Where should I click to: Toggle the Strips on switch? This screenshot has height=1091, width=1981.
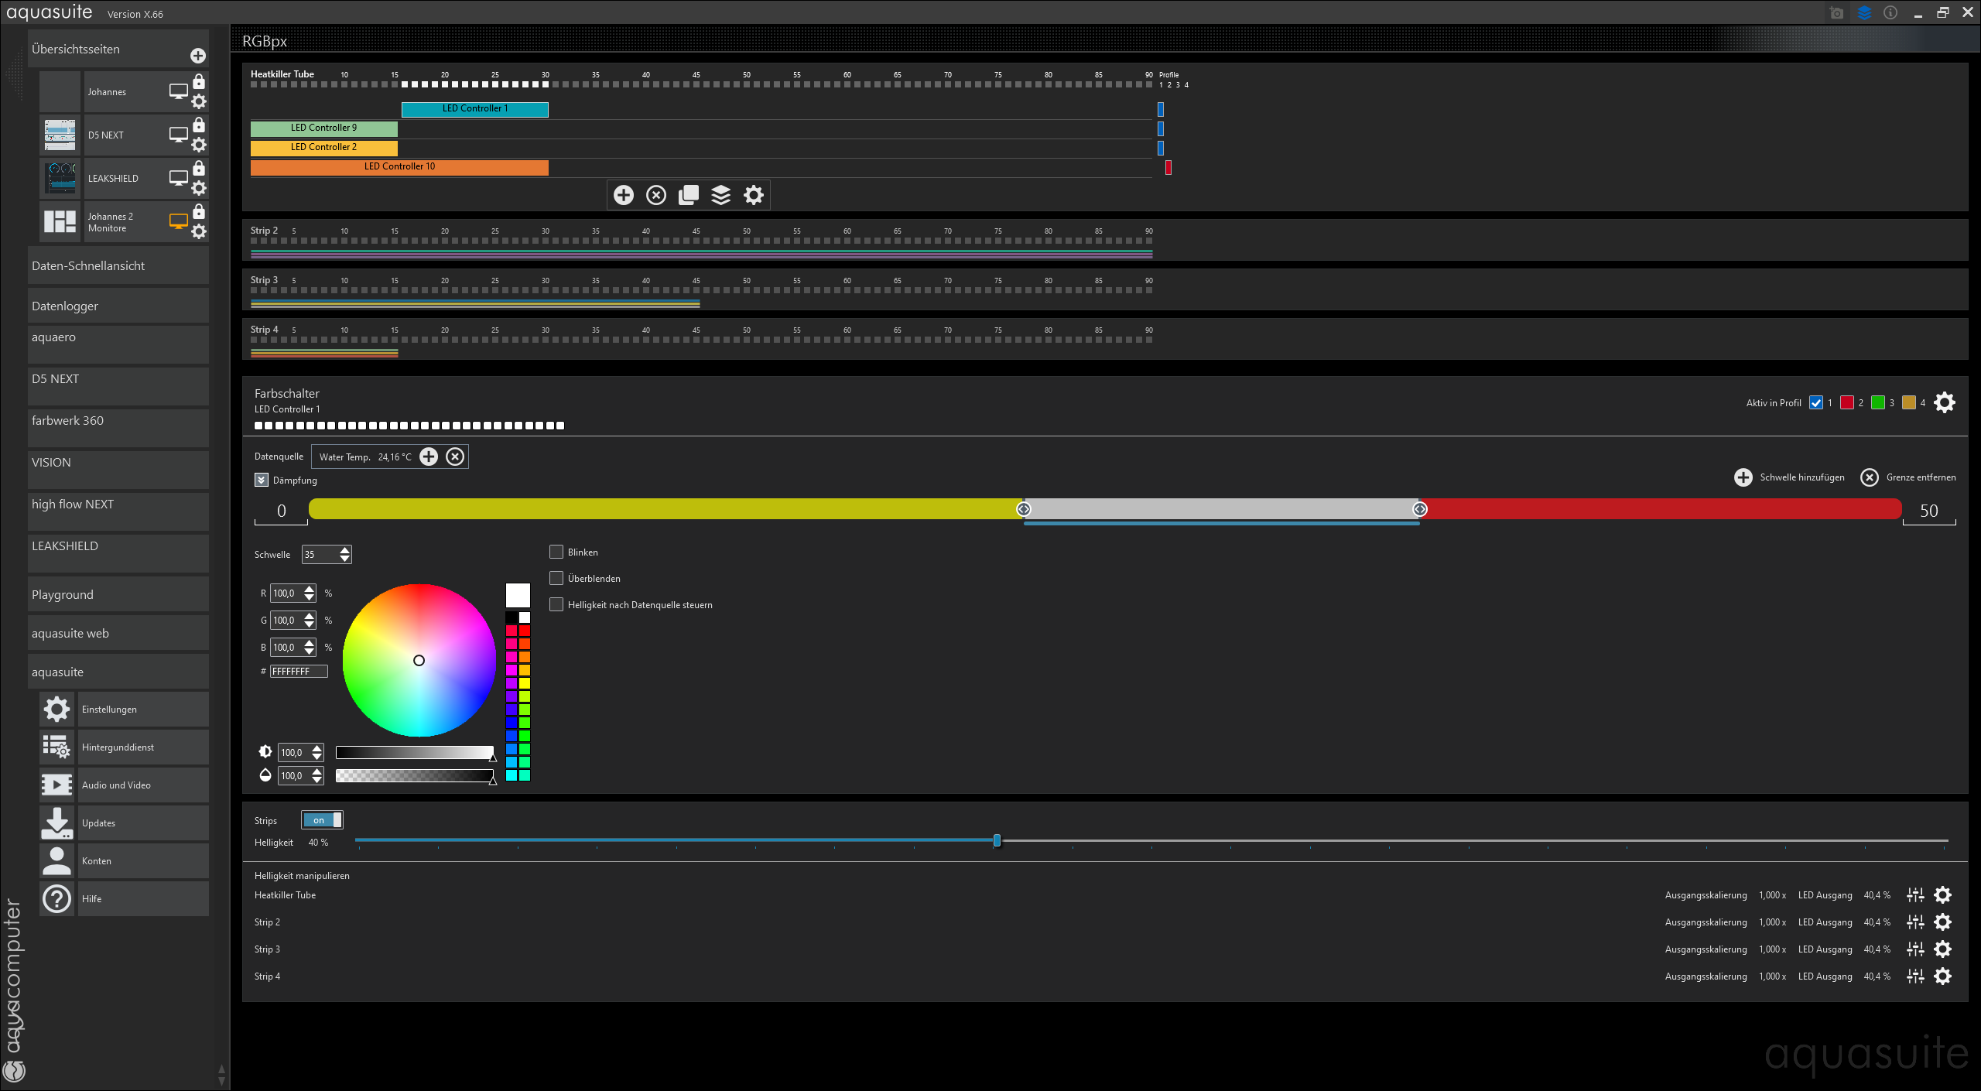point(322,820)
